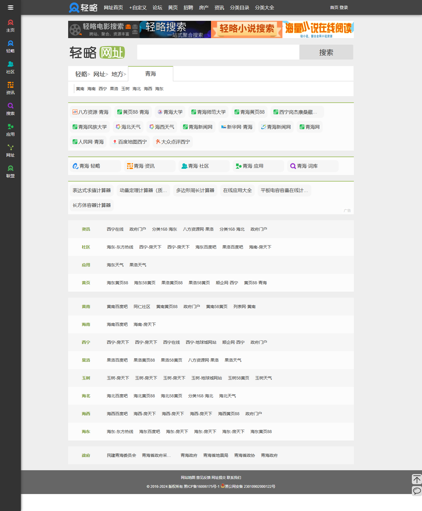422x511 pixels.
Task: Open the 青海大学 link
Action: click(170, 112)
